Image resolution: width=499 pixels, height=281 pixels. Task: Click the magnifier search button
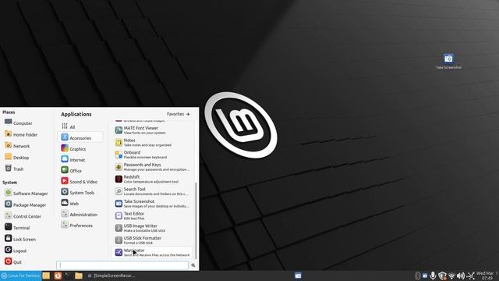(x=193, y=265)
